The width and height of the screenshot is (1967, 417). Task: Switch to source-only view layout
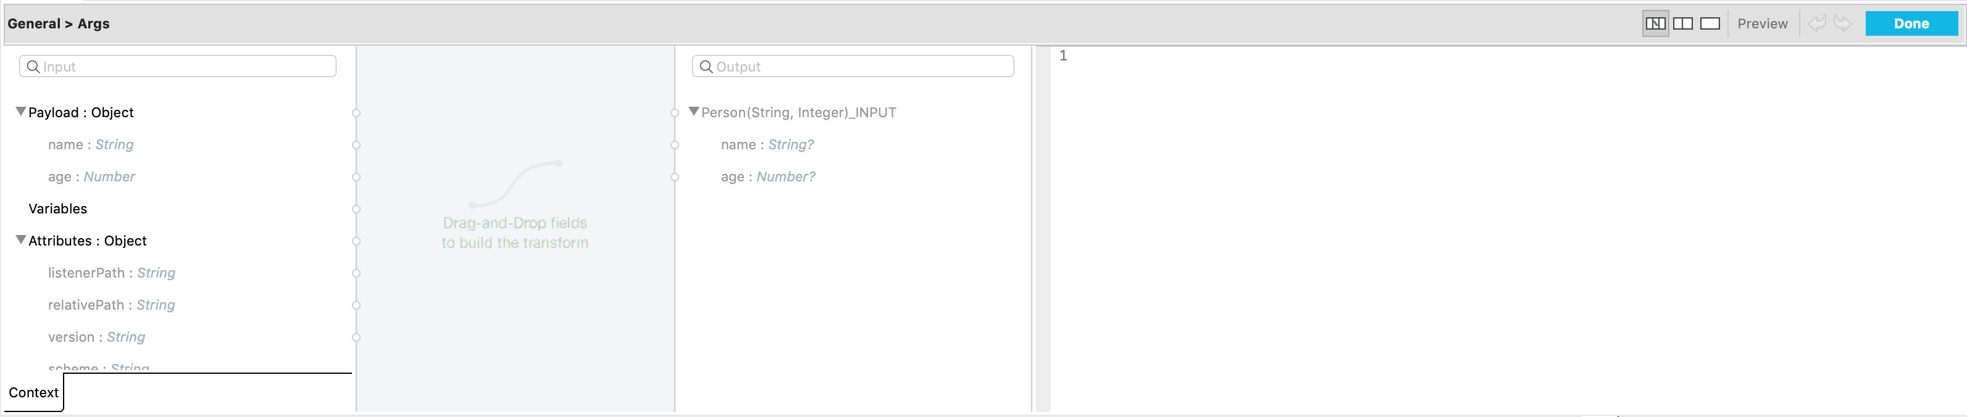(1710, 23)
